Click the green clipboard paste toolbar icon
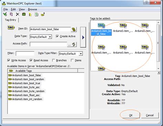Image resolution: width=163 pixels, height=126 pixels. [24, 14]
